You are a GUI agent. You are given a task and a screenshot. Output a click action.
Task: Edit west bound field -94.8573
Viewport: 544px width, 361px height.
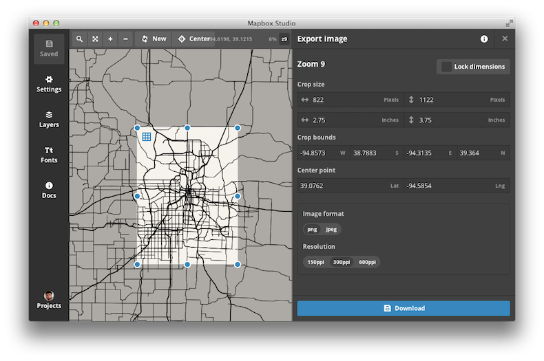click(x=324, y=153)
